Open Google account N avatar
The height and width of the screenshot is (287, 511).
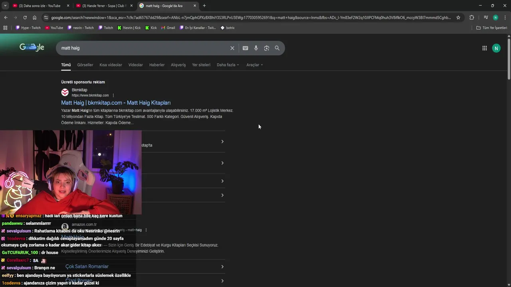[x=496, y=48]
